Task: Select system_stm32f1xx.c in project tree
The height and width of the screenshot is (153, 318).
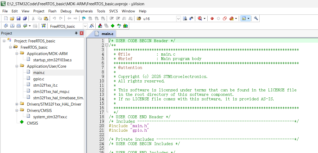Action: pyautogui.click(x=50, y=117)
